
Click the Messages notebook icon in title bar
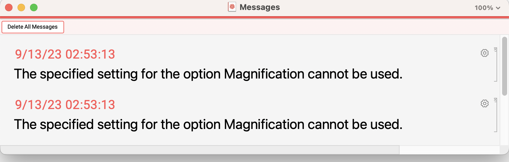click(232, 7)
